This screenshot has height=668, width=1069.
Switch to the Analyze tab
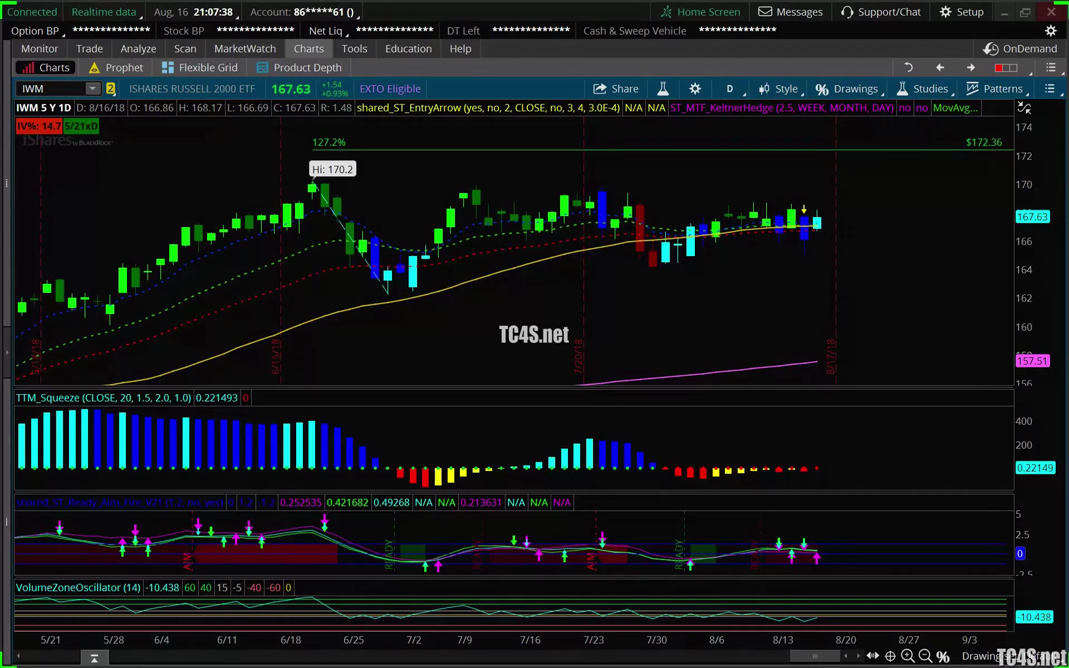point(138,48)
